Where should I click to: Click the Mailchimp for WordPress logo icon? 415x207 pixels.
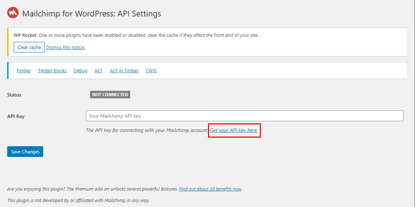(x=13, y=13)
